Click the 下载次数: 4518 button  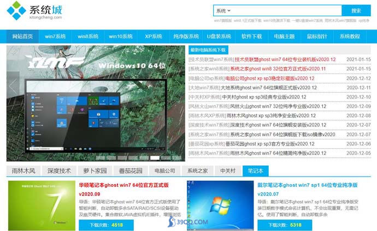[x=107, y=225]
